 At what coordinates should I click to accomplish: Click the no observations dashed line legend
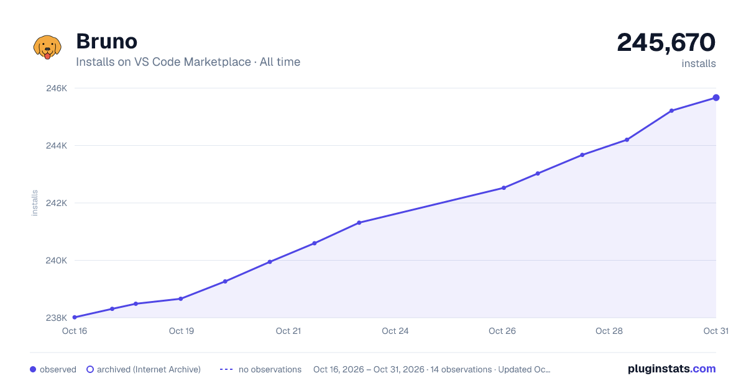(x=226, y=369)
